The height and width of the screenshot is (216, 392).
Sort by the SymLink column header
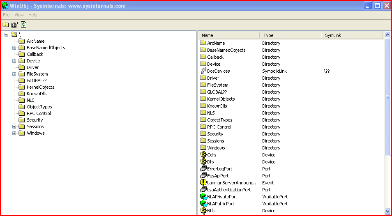(x=352, y=35)
